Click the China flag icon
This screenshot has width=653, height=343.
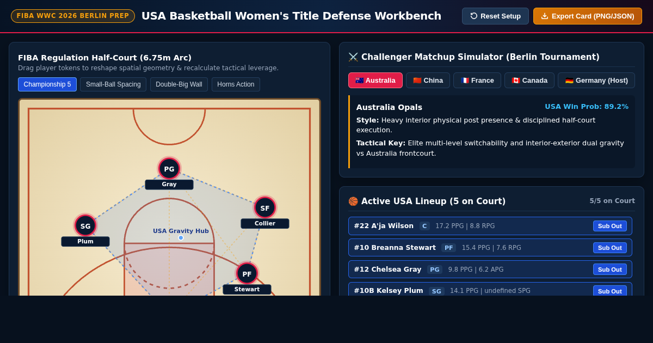[417, 81]
